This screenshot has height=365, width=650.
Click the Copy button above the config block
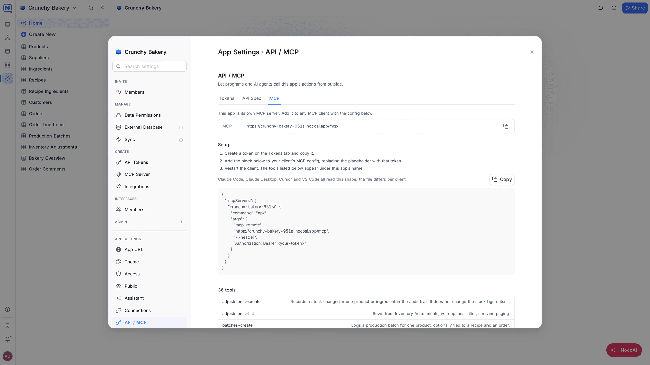(502, 179)
